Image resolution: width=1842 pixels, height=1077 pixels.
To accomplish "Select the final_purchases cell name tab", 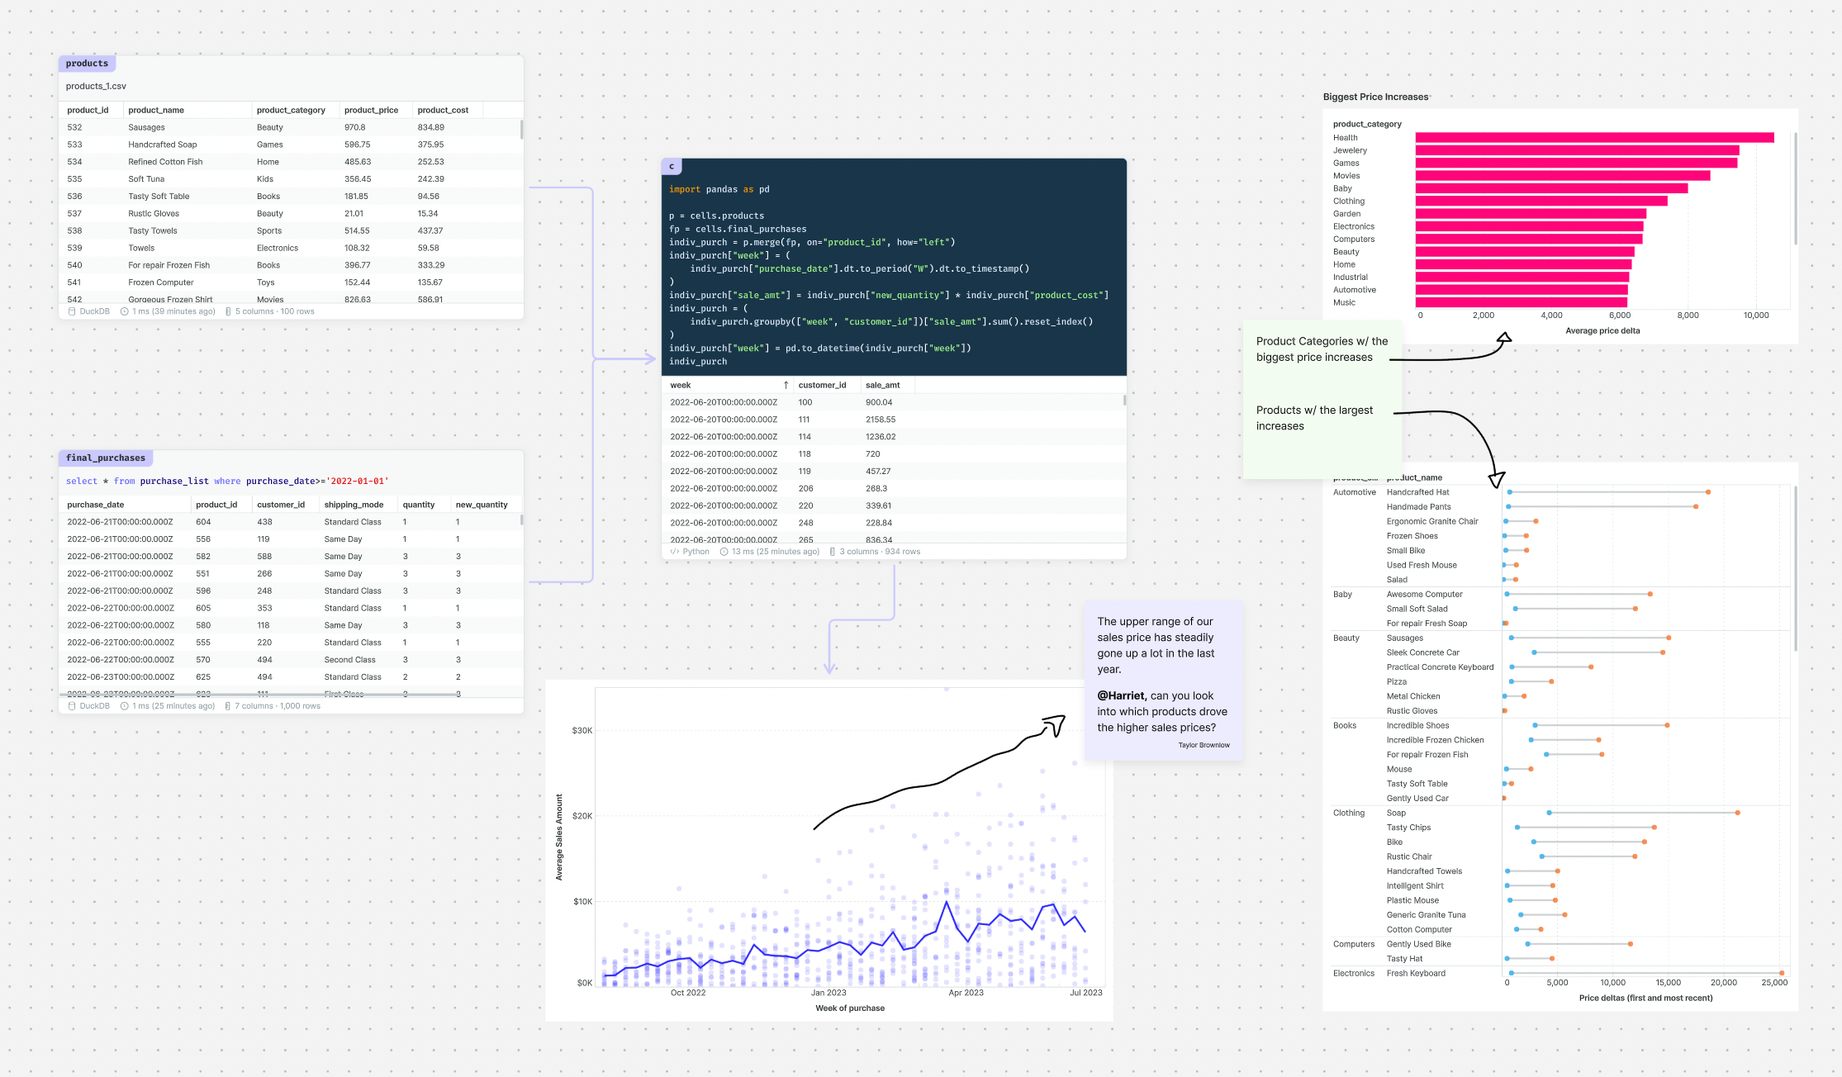I will [105, 458].
